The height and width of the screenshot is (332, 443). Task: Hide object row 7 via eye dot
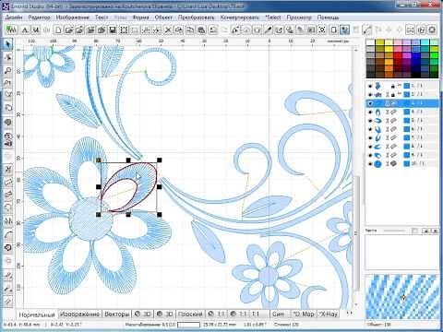click(x=370, y=137)
